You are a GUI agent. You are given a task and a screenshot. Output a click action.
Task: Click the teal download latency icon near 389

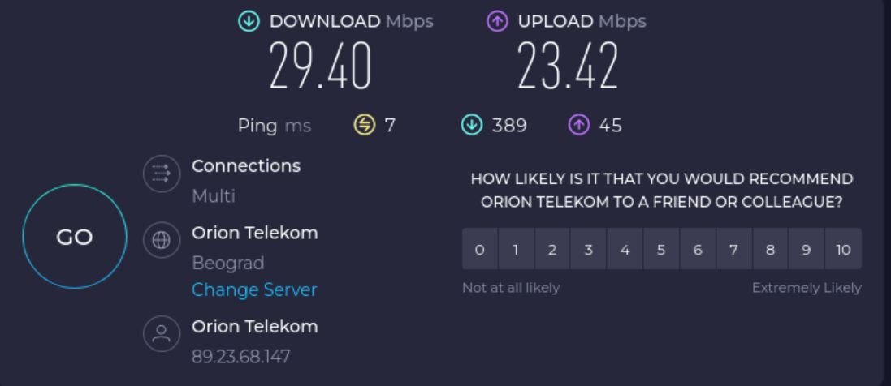pyautogui.click(x=472, y=125)
